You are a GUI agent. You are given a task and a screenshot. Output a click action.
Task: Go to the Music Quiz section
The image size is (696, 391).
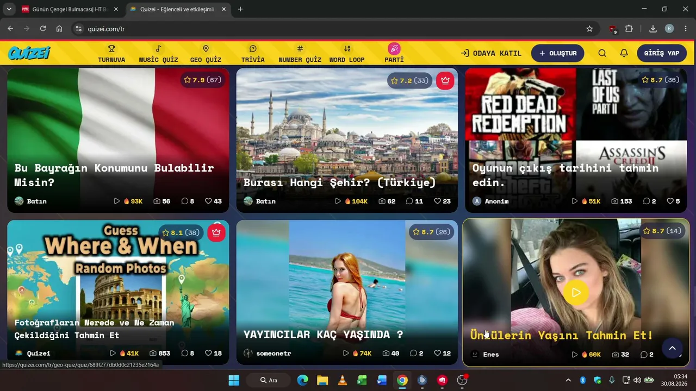pyautogui.click(x=158, y=54)
